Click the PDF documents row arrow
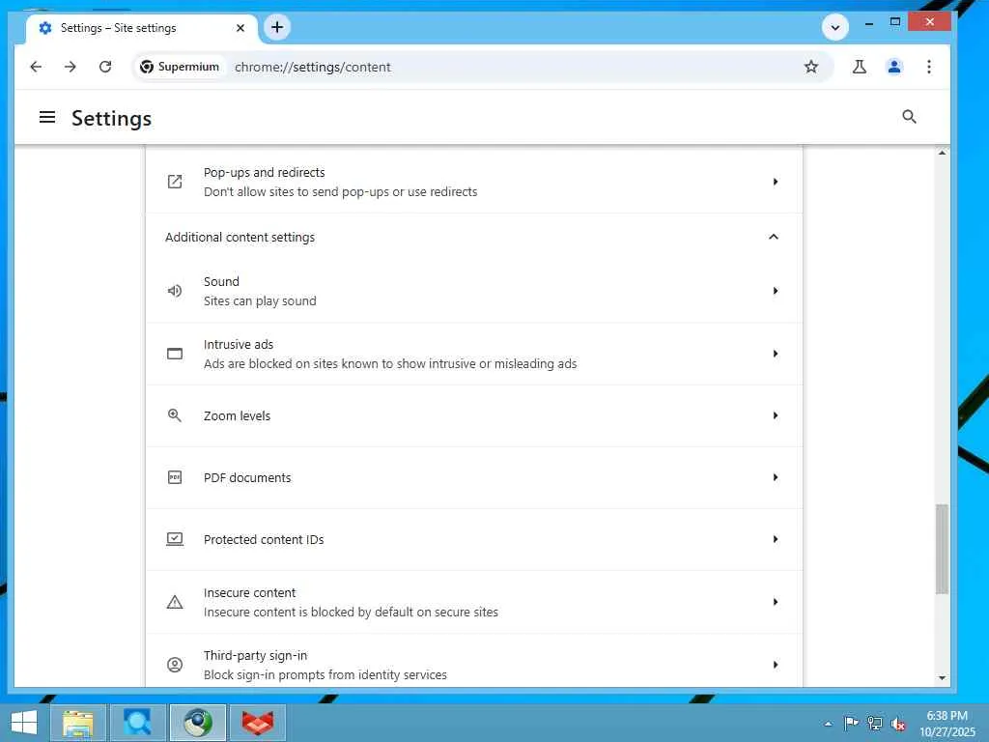This screenshot has width=989, height=742. [776, 477]
